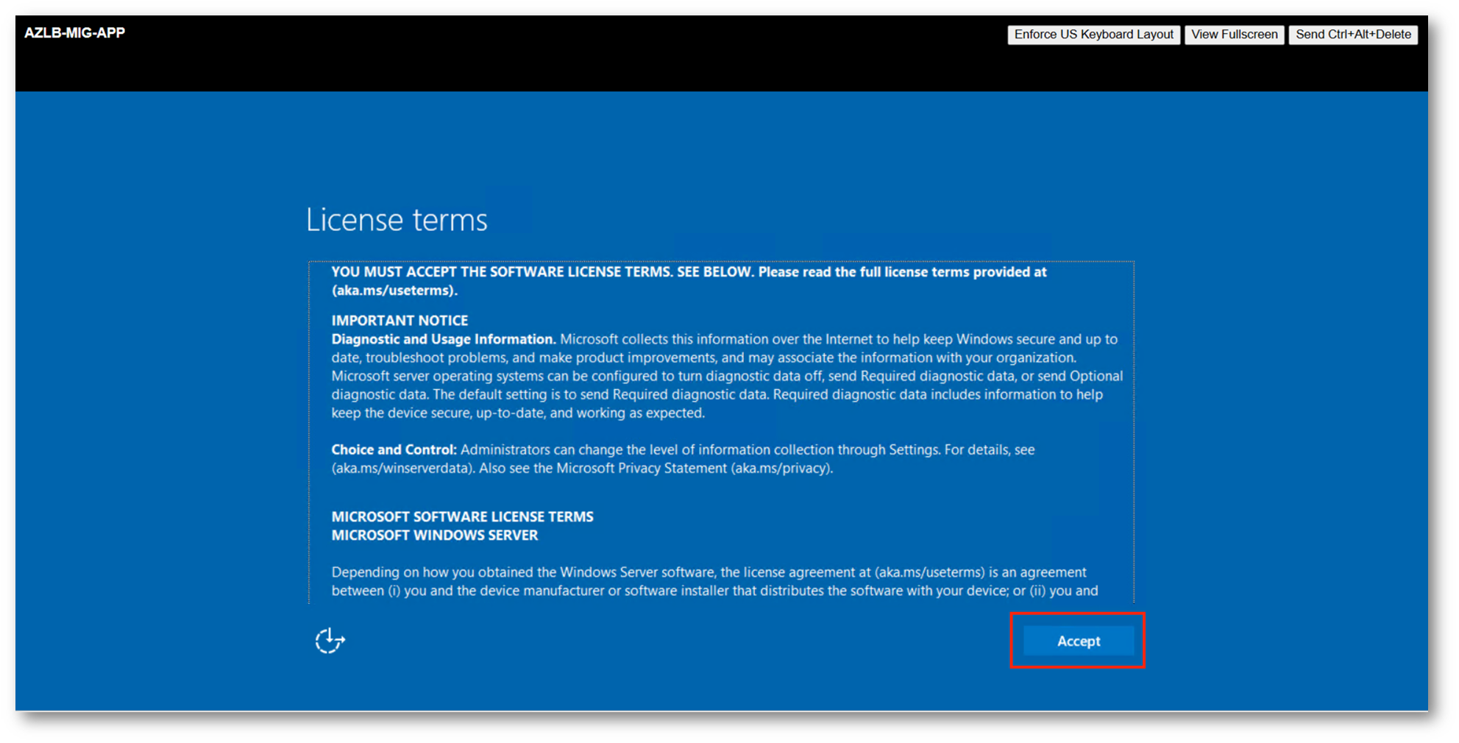The width and height of the screenshot is (1459, 743).
Task: Click the AZLB-MIG-APP machine name
Action: (x=74, y=33)
